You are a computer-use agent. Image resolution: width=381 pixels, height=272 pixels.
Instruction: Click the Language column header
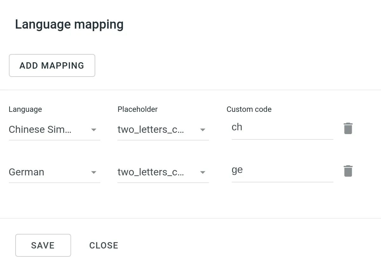point(25,109)
